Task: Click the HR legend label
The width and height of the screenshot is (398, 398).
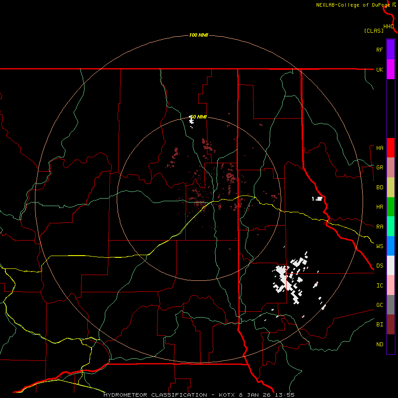Action: pyautogui.click(x=379, y=207)
